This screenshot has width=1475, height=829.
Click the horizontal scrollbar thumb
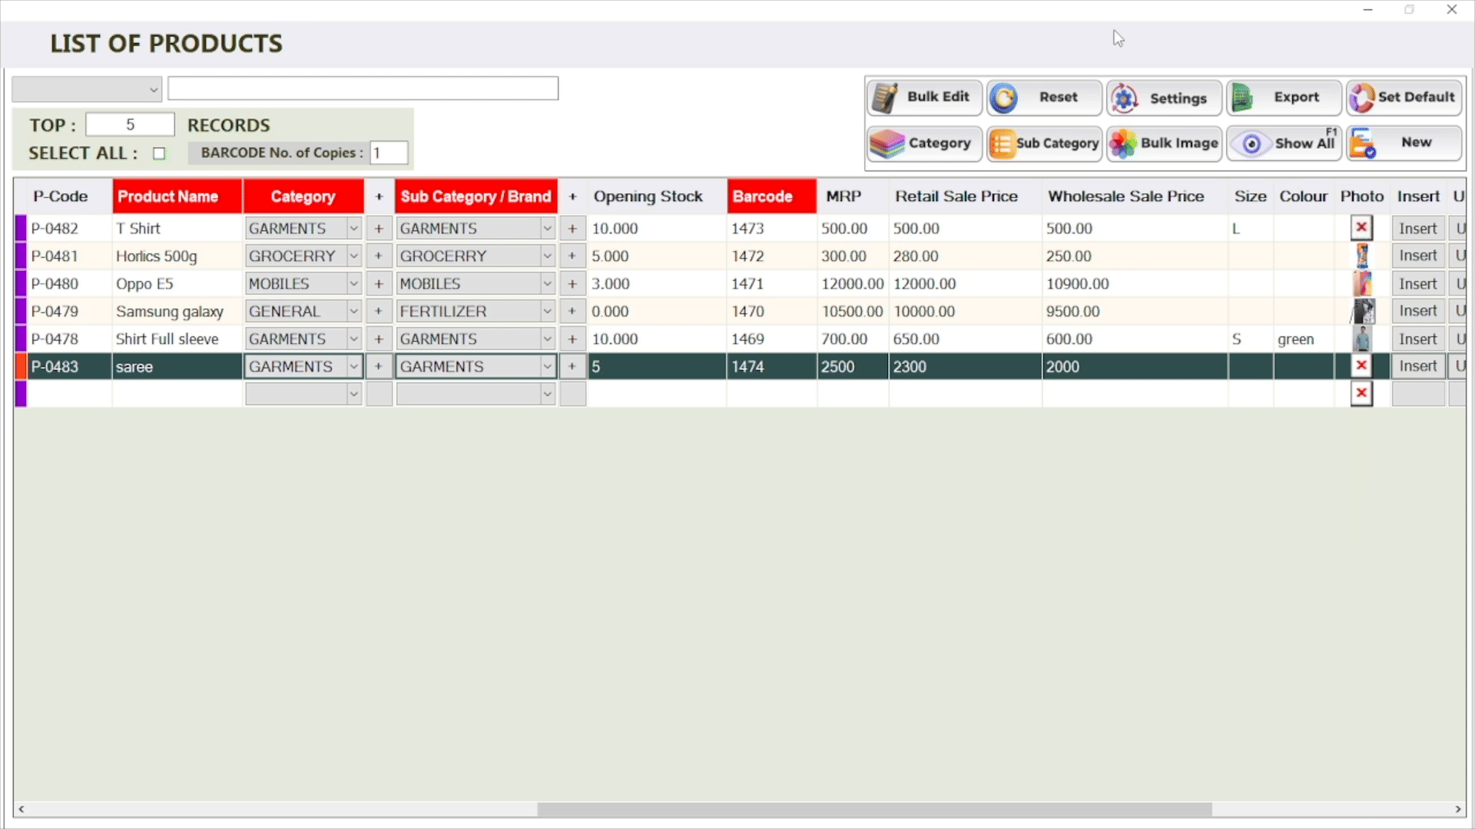(874, 809)
